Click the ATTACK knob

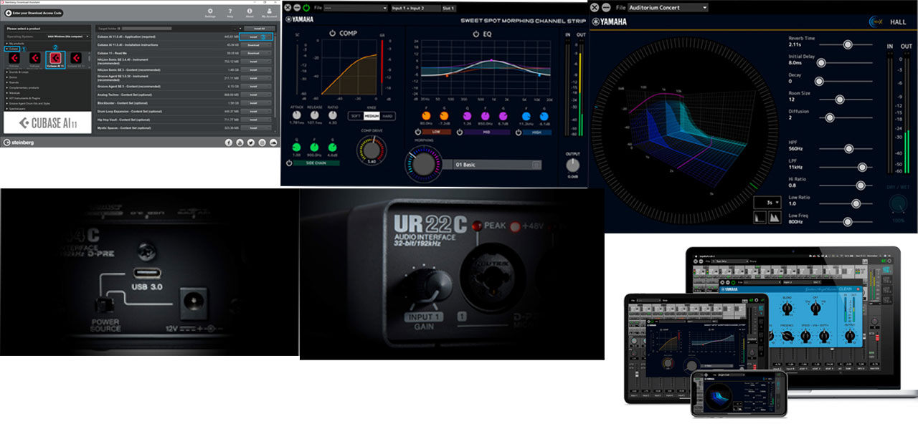[297, 115]
